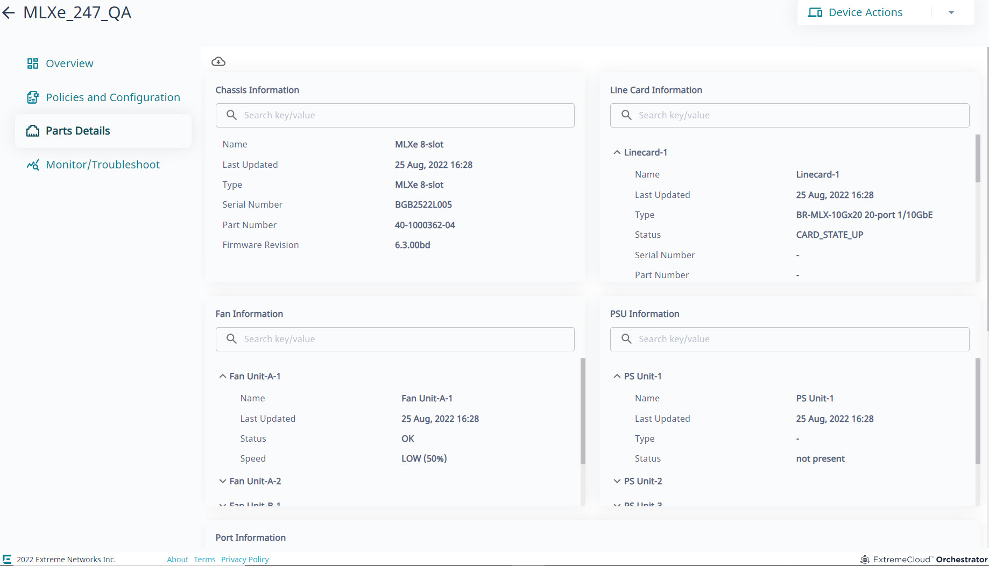Screen dimensions: 989x566
Task: Click the Device Actions button
Action: pyautogui.click(x=865, y=12)
